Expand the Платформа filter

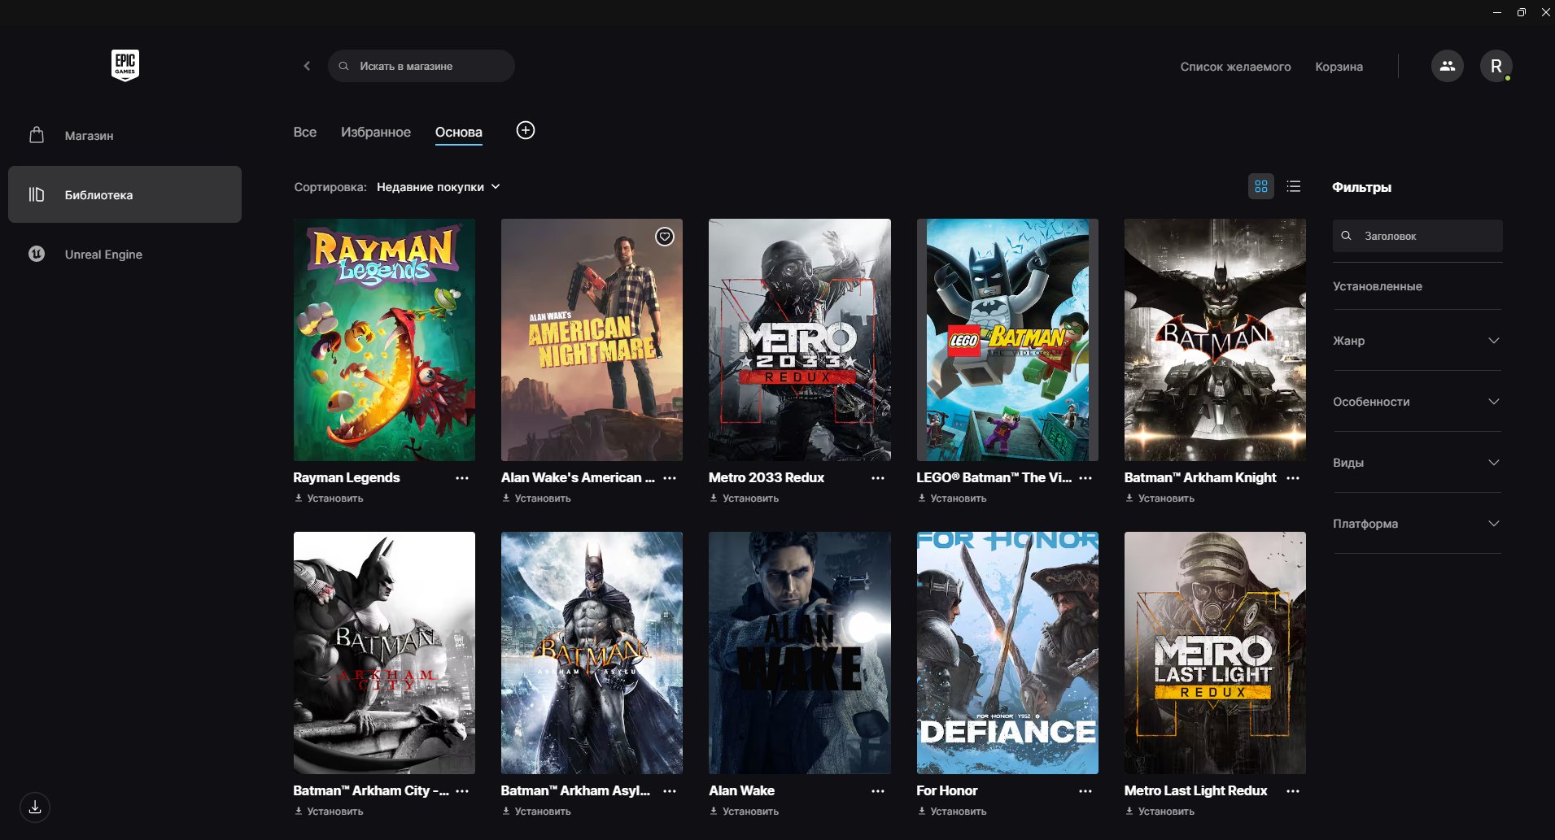[x=1417, y=523]
